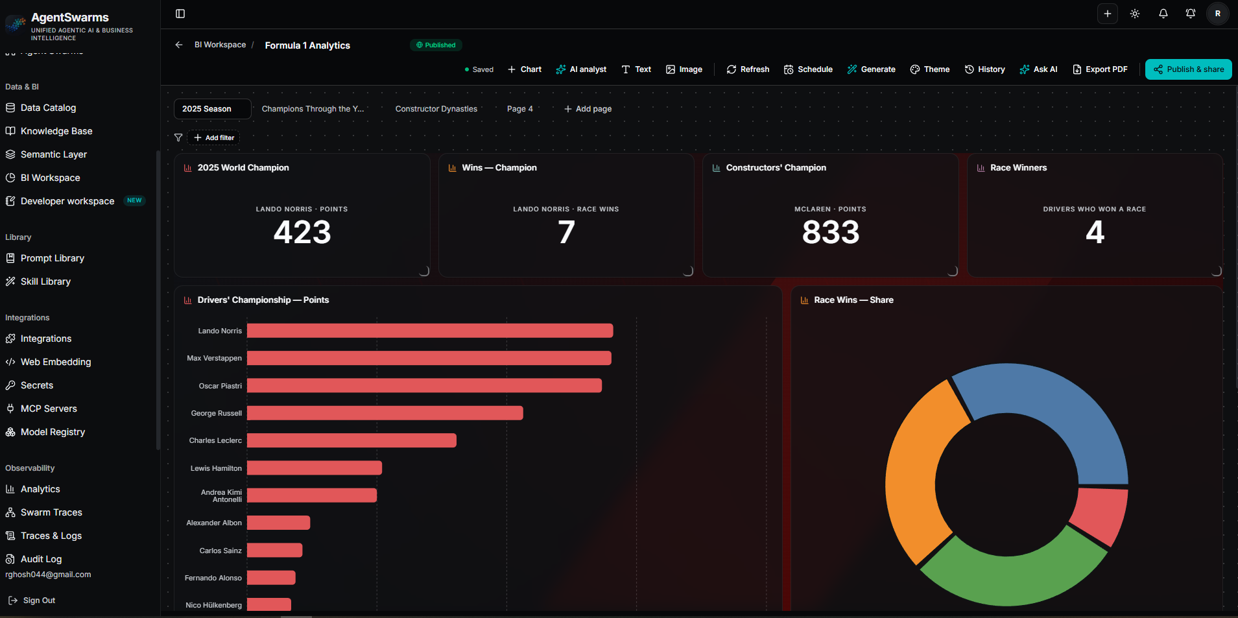
Task: Insert an Image
Action: (x=684, y=69)
